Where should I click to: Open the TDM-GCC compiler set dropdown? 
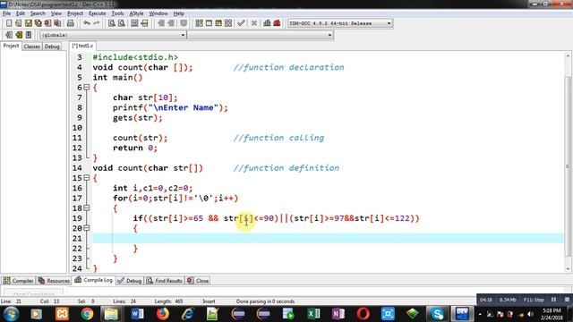tap(389, 23)
